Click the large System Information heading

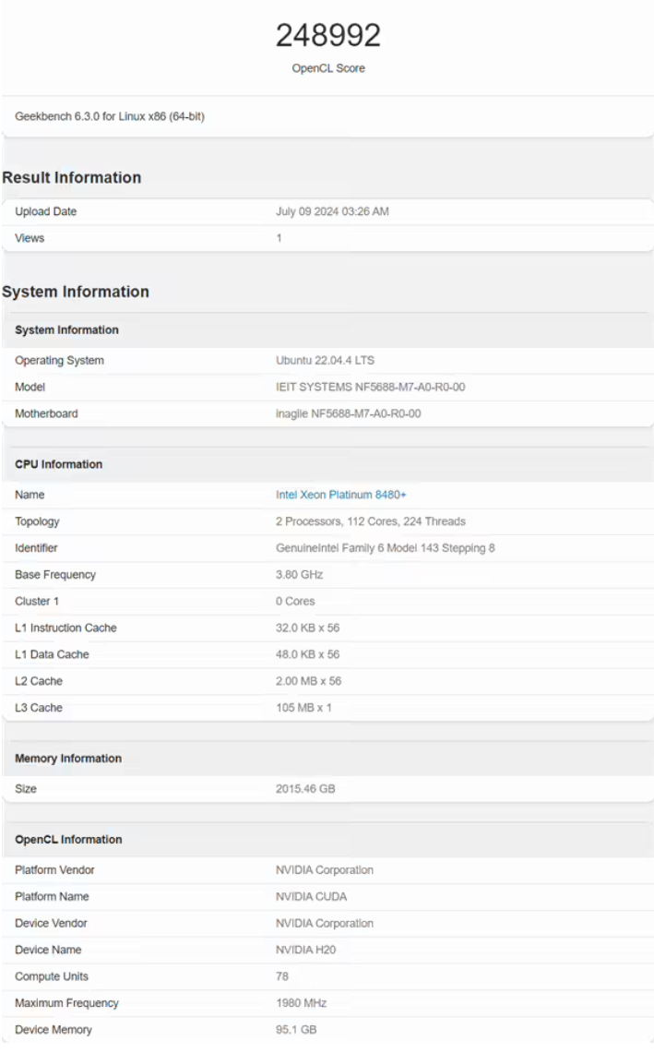76,292
